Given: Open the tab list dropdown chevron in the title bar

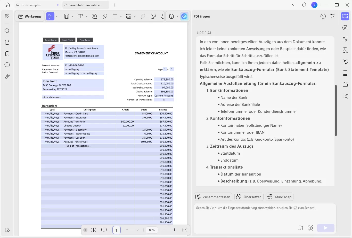Looking at the screenshot, I should pyautogui.click(x=294, y=5).
